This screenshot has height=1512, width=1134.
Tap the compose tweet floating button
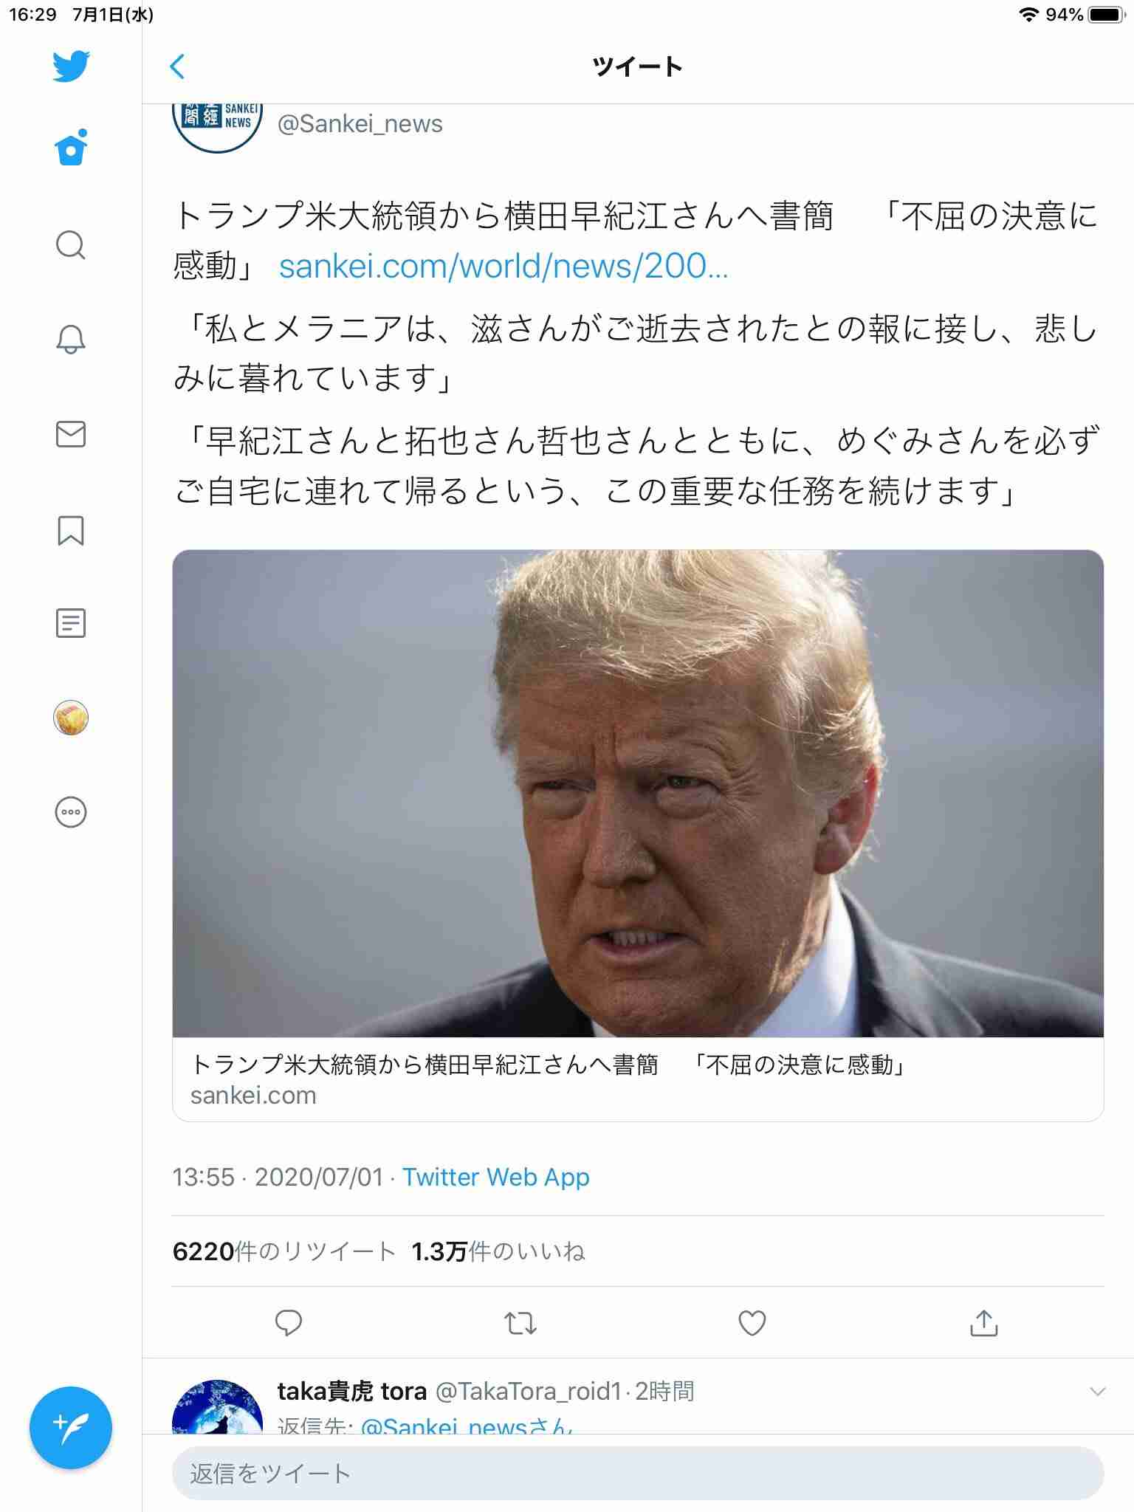(71, 1428)
